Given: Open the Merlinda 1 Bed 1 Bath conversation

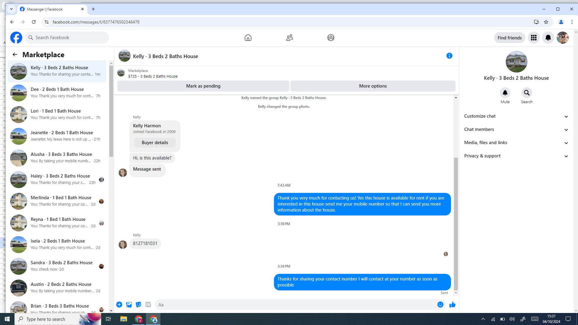Looking at the screenshot, I should coord(57,201).
